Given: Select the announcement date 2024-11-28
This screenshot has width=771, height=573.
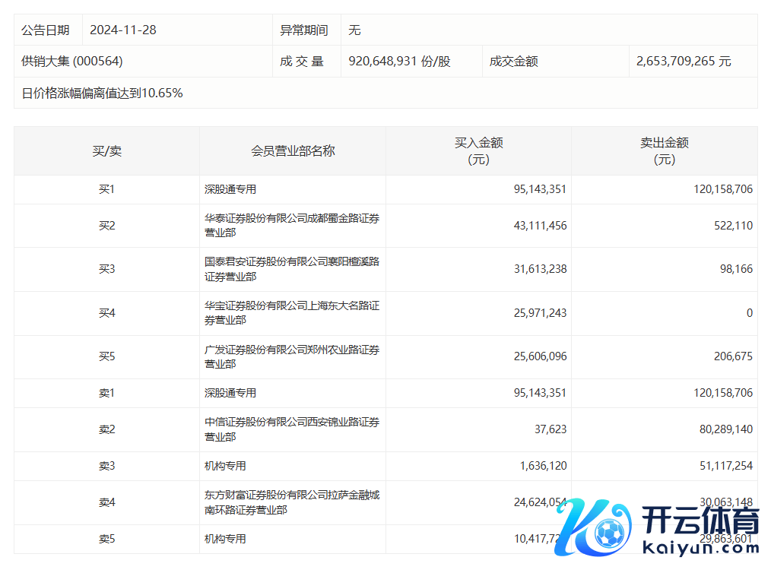Looking at the screenshot, I should (123, 30).
